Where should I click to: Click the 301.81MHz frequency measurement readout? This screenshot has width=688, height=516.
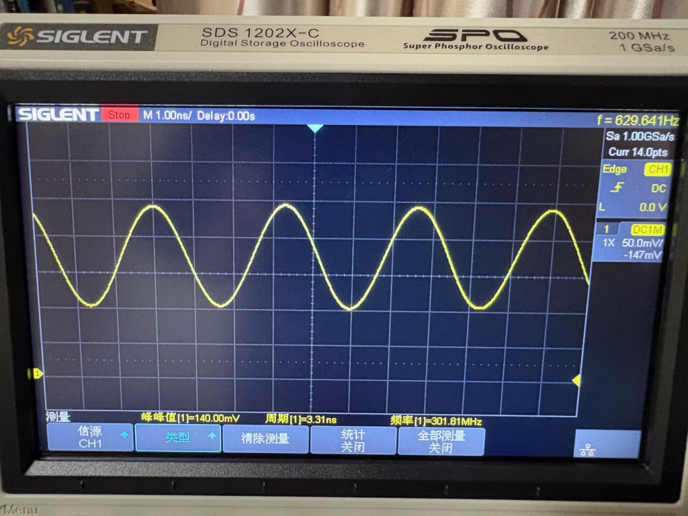coord(436,421)
